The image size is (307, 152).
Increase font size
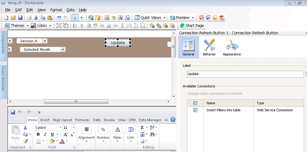click(x=66, y=134)
